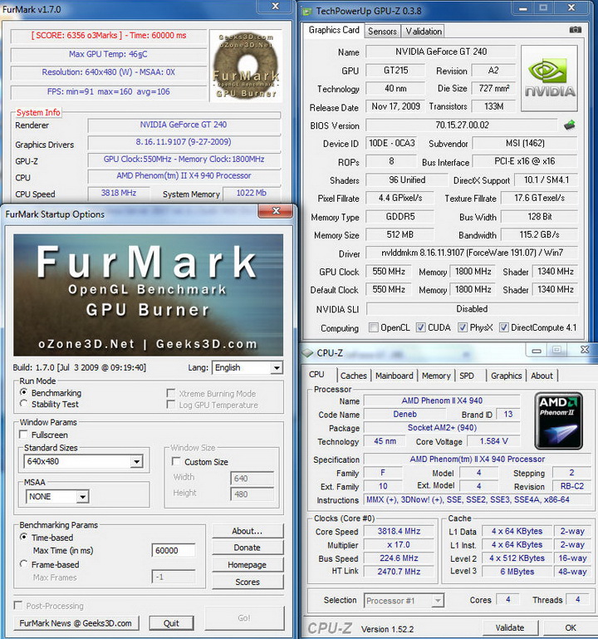Click the FurMark donut logo in results window
Image resolution: width=598 pixels, height=639 pixels.
pyautogui.click(x=246, y=66)
